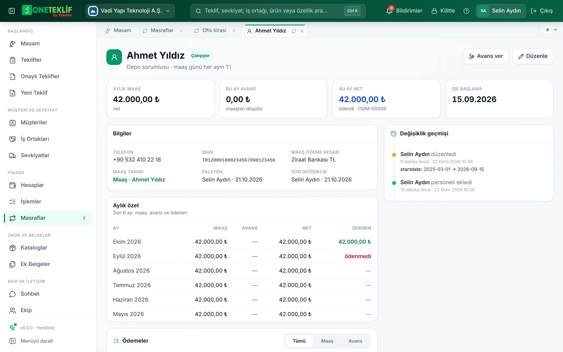This screenshot has width=563, height=352.
Task: Open Sevkiyatlar in the sidebar
Action: [48, 155]
